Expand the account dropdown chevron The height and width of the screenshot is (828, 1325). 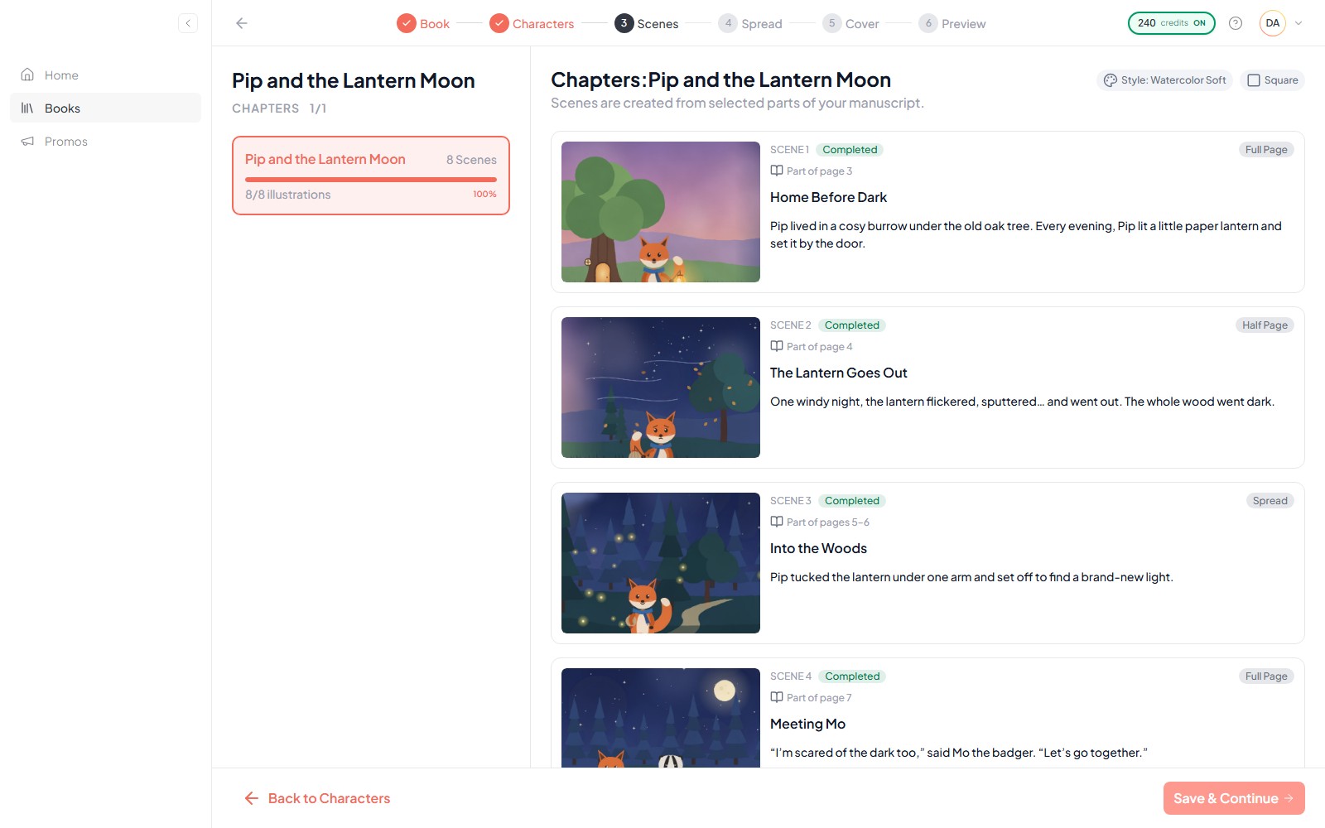click(1298, 23)
